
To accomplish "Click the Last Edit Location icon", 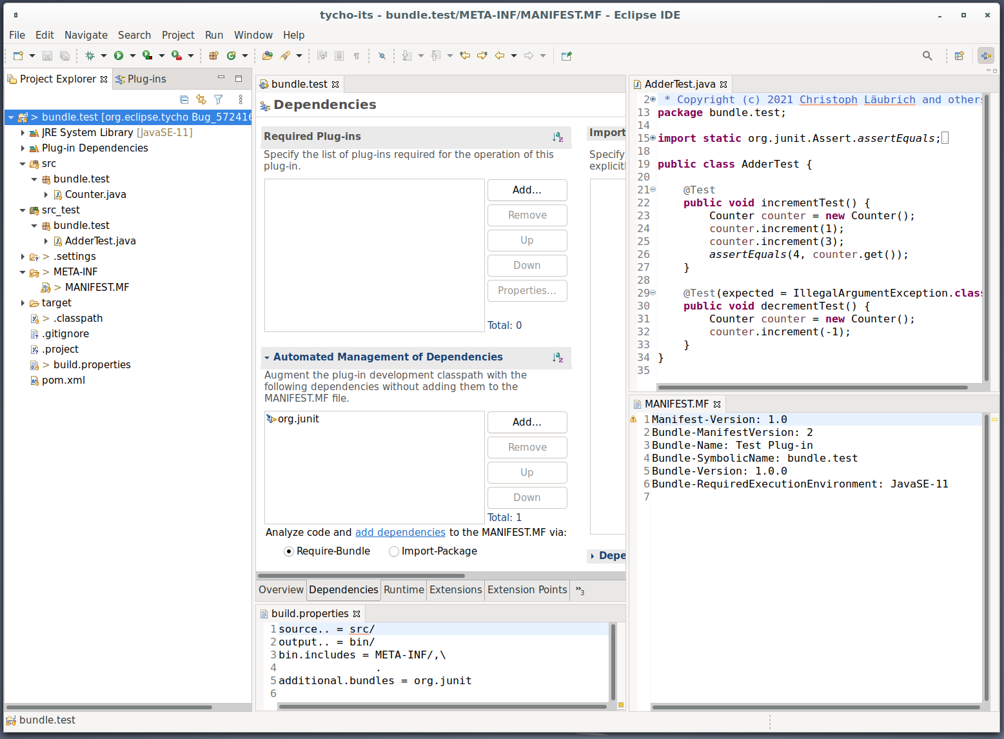I will point(465,56).
